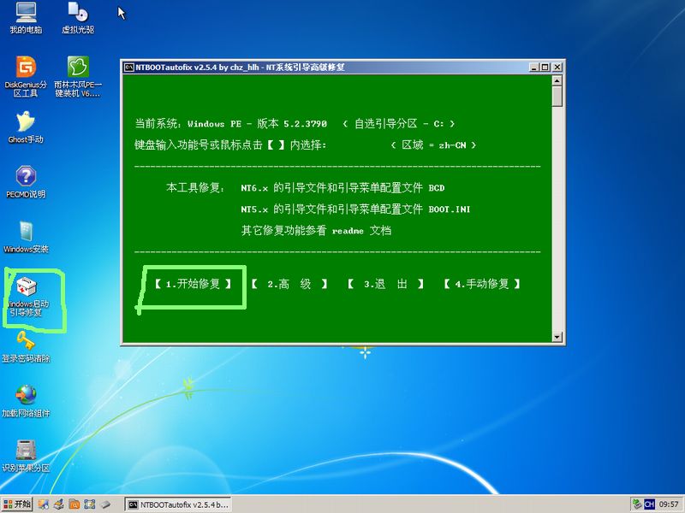Launch the 登录密码清除 utility
This screenshot has width=685, height=513.
tap(23, 346)
